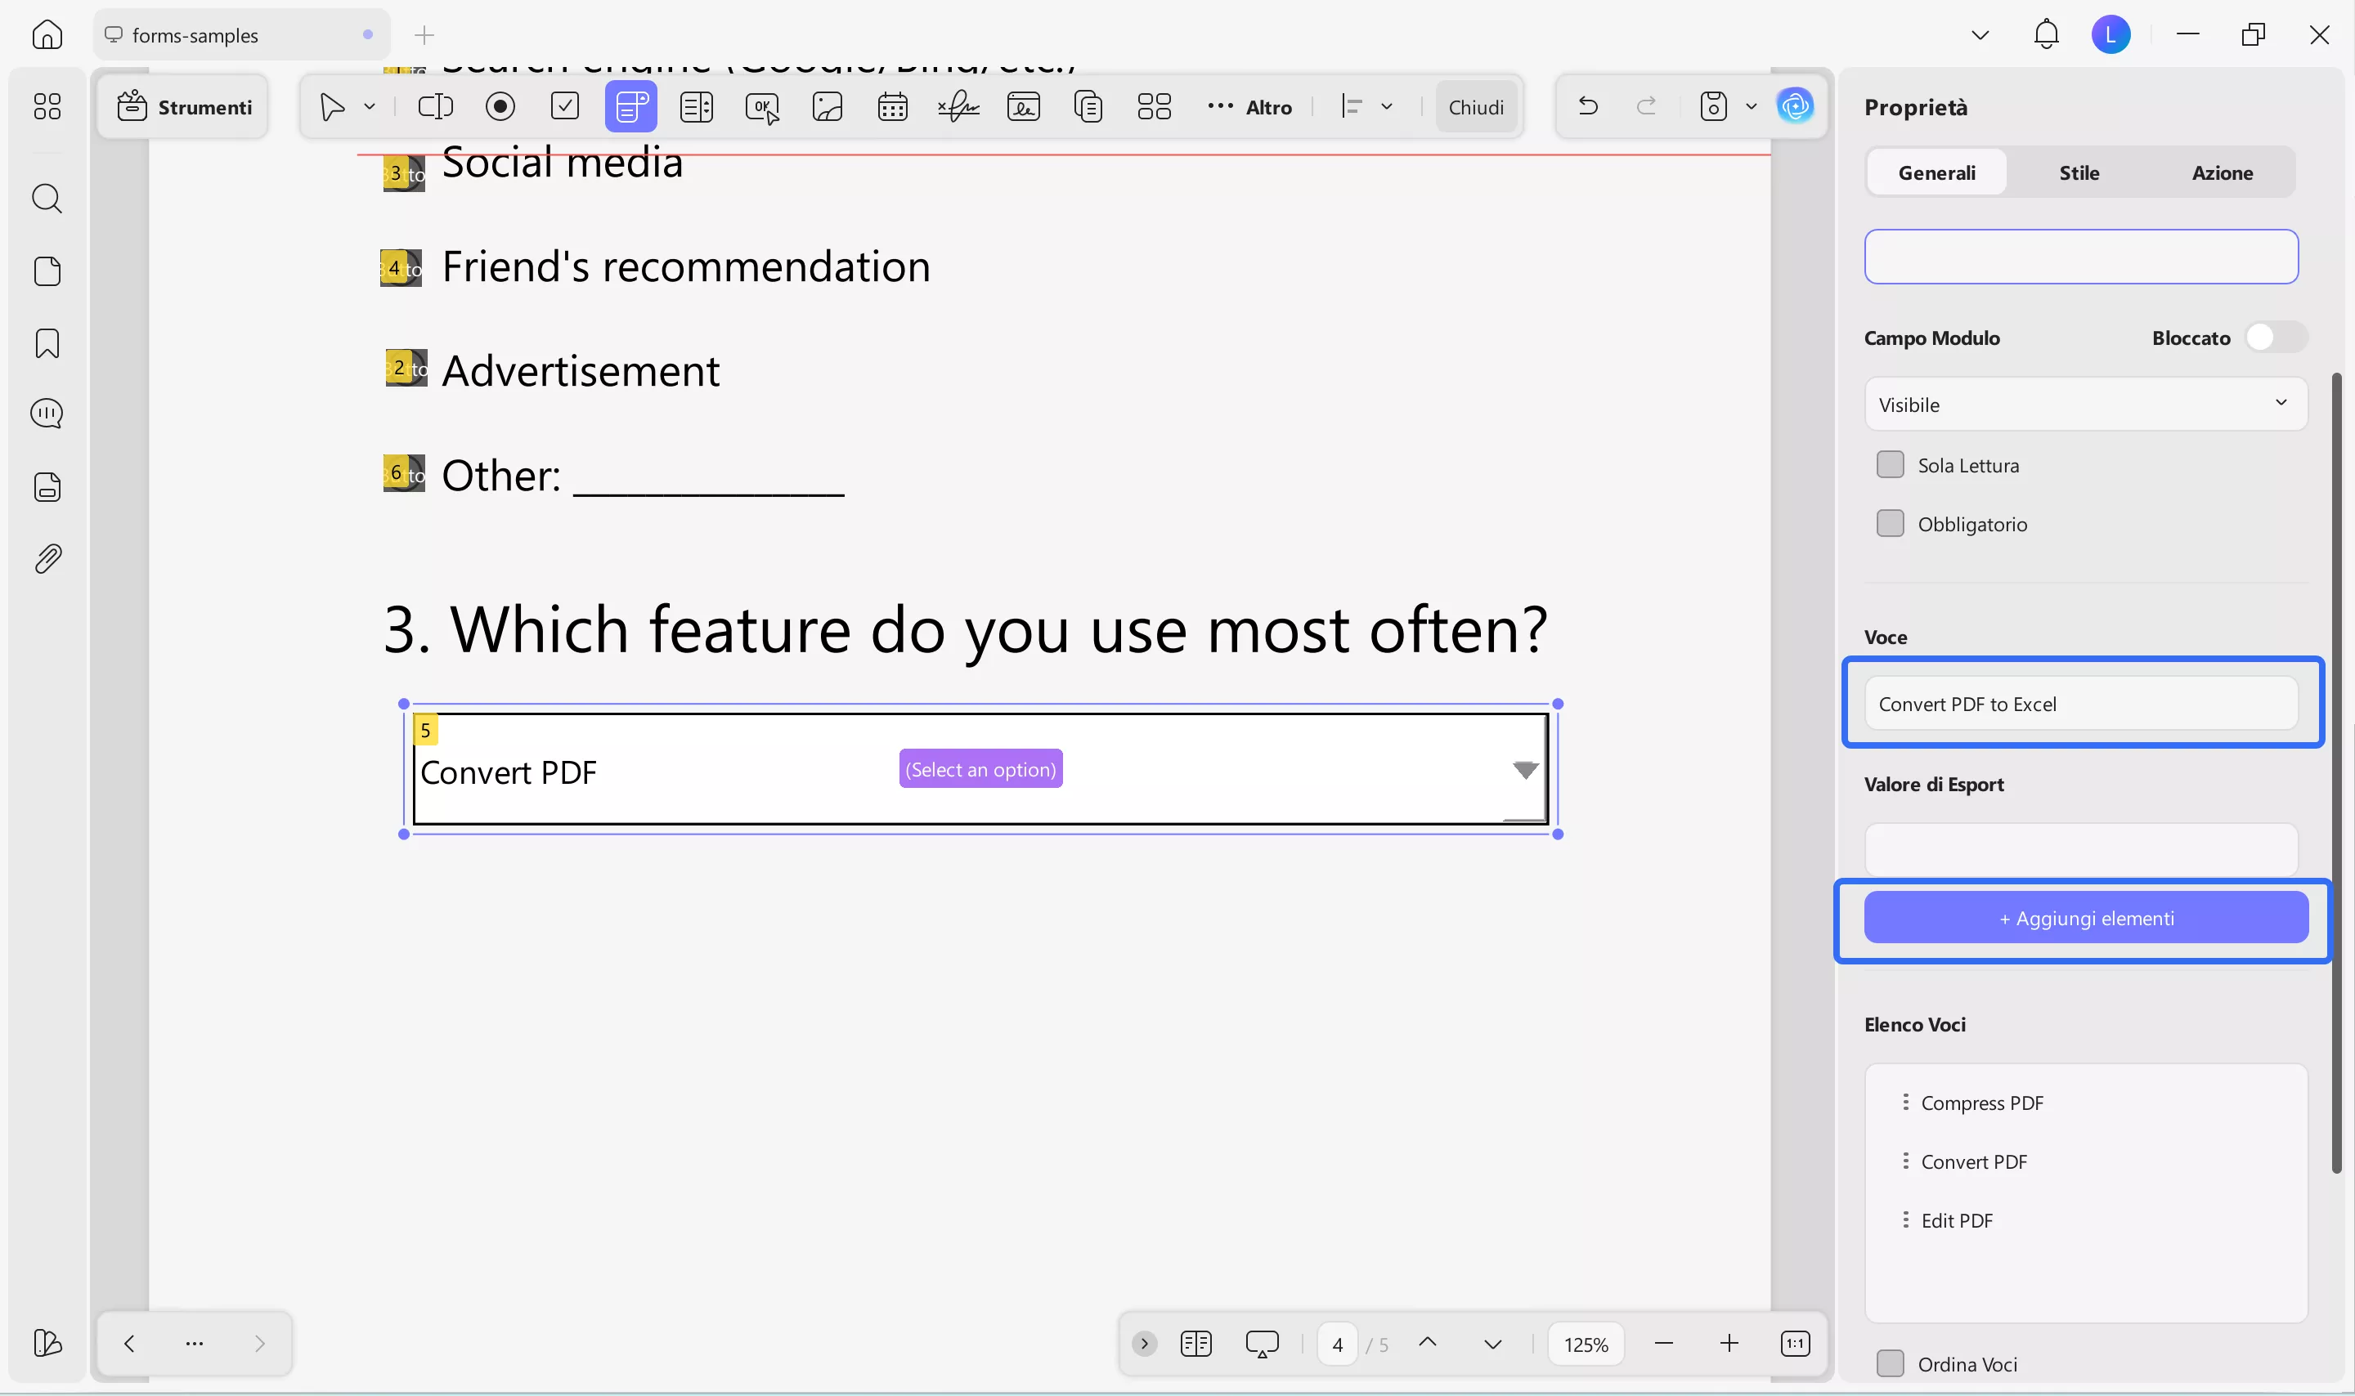2355x1396 pixels.
Task: Select the image field tool
Action: click(826, 106)
